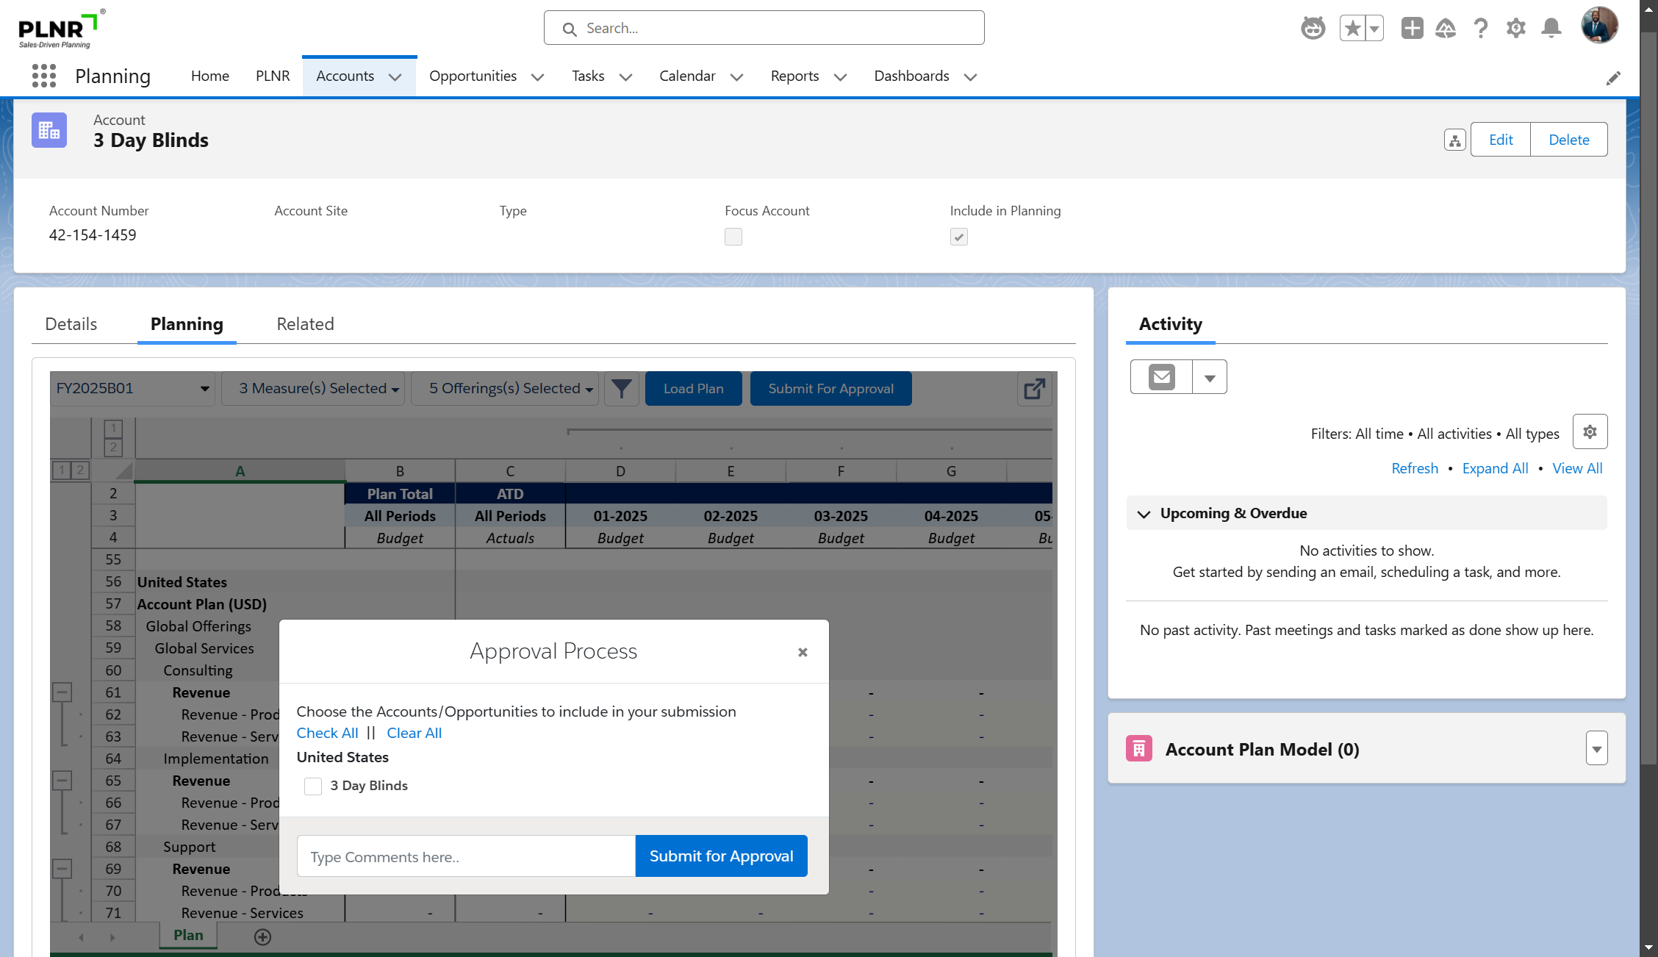Toggle the Focus Account checkbox
Screen dimensions: 1658x957
[733, 237]
